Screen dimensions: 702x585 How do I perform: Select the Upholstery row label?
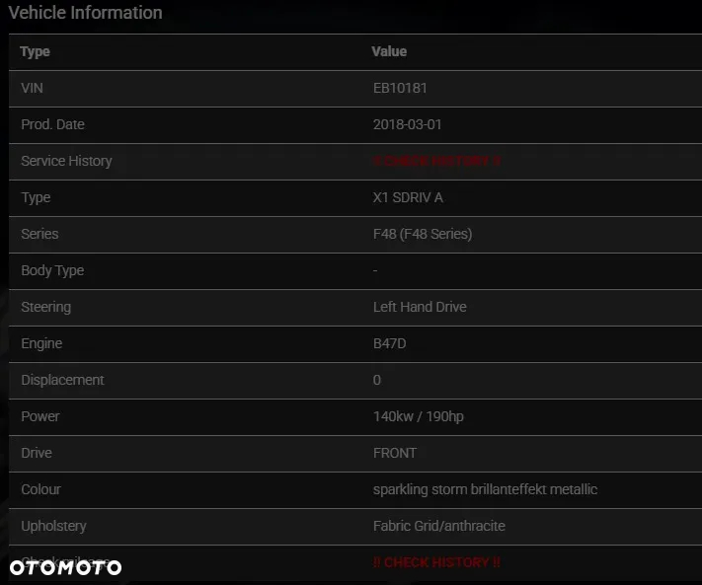click(53, 527)
